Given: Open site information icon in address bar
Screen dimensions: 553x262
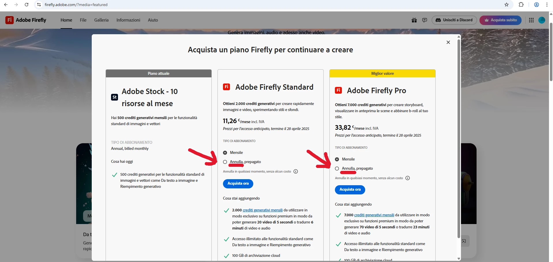Looking at the screenshot, I should (39, 5).
